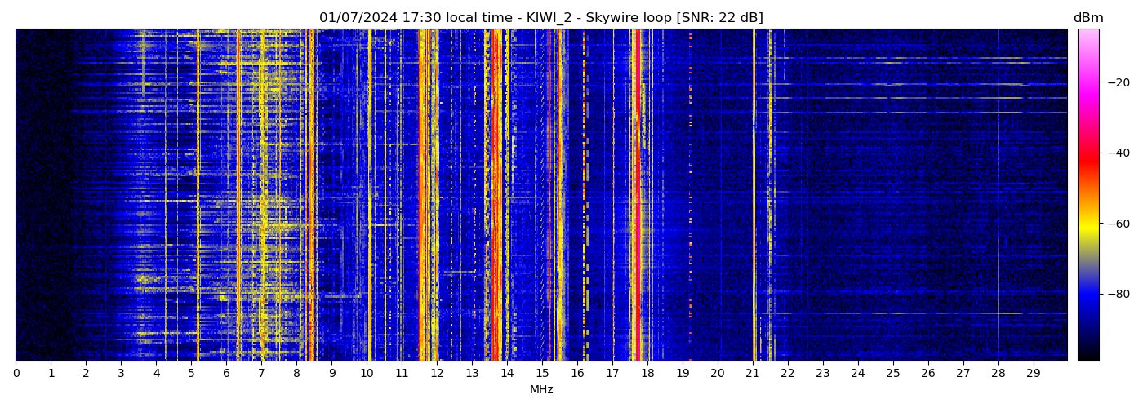
Task: Select the black bottom of the colorbar
Action: click(1087, 353)
